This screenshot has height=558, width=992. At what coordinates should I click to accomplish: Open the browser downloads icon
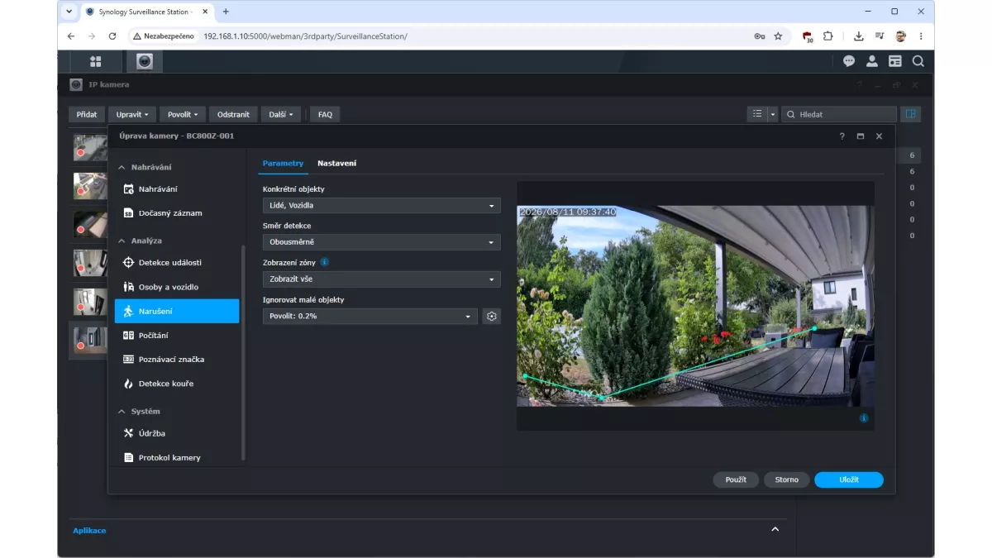coord(859,36)
